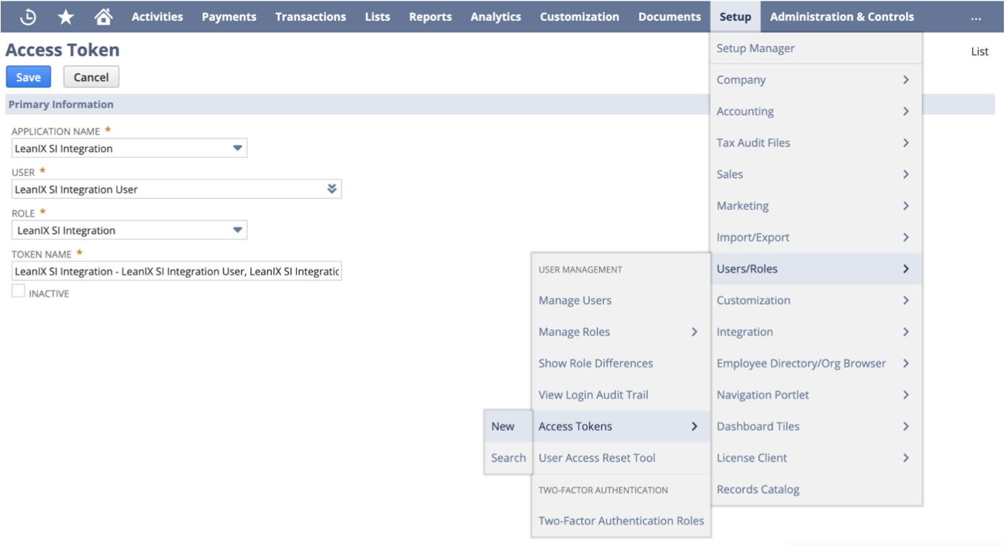This screenshot has height=548, width=1006.
Task: Open the Reports menu
Action: click(x=430, y=17)
